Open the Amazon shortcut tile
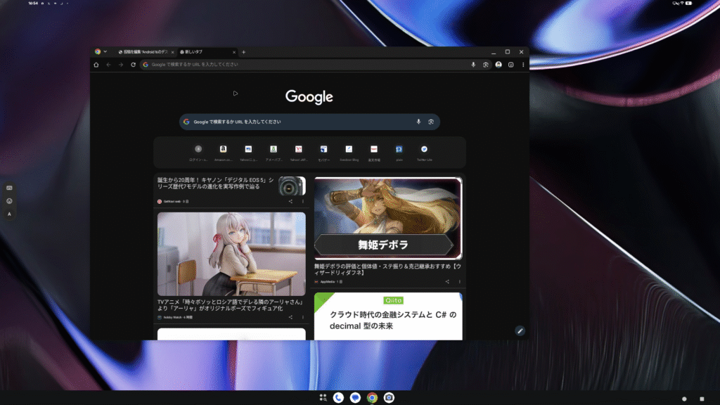Viewport: 720px width, 405px height. click(x=223, y=150)
